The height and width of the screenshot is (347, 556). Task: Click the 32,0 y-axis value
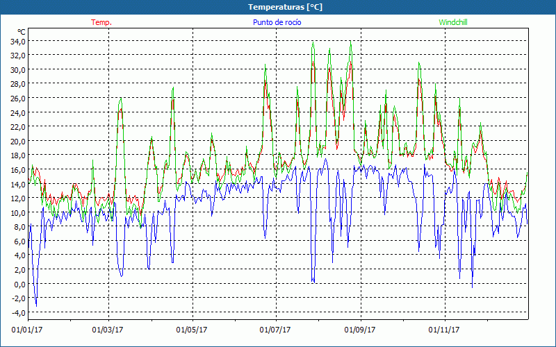19,56
